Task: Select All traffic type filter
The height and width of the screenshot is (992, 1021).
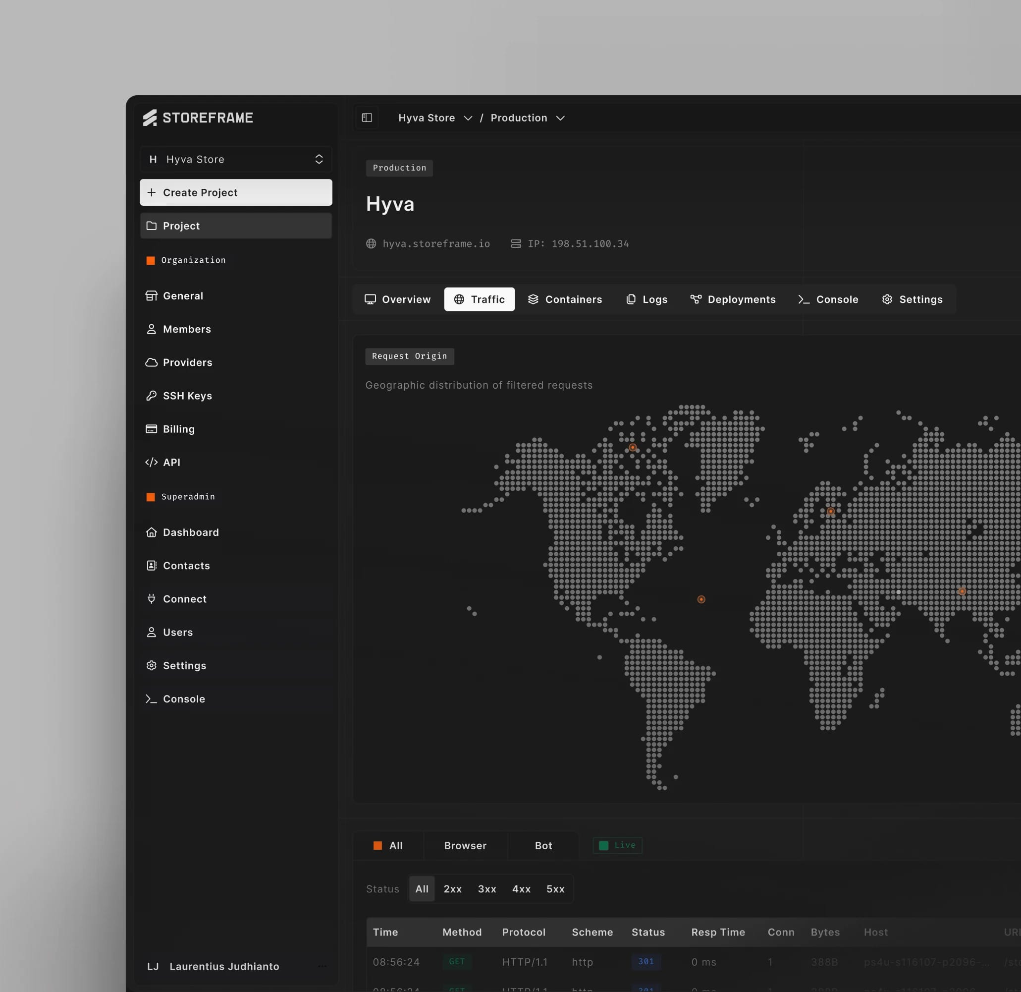Action: coord(388,846)
